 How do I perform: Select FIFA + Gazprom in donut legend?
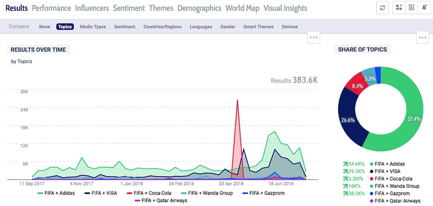pyautogui.click(x=389, y=194)
